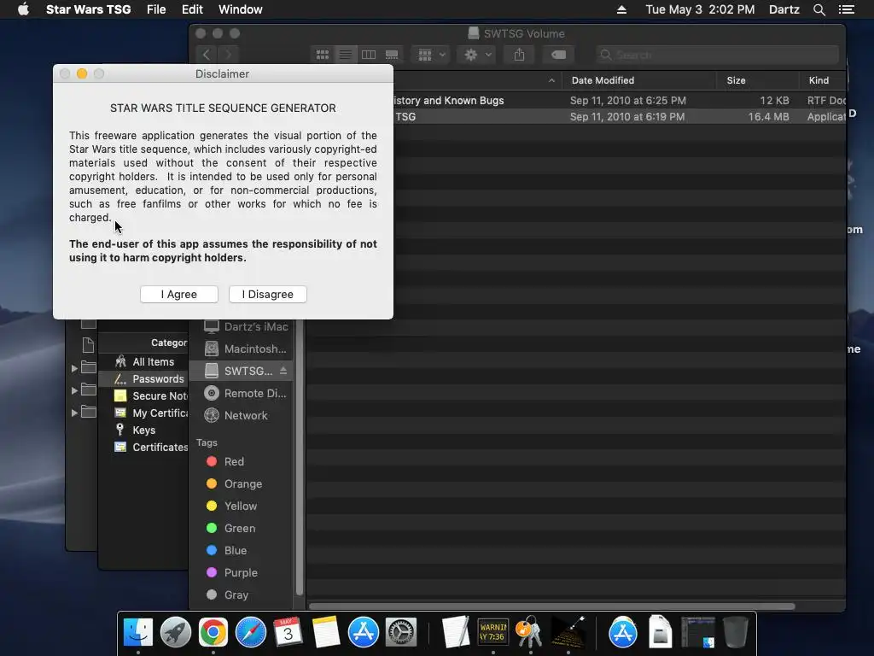Go back in the Finder window
The image size is (874, 656).
coord(207,55)
